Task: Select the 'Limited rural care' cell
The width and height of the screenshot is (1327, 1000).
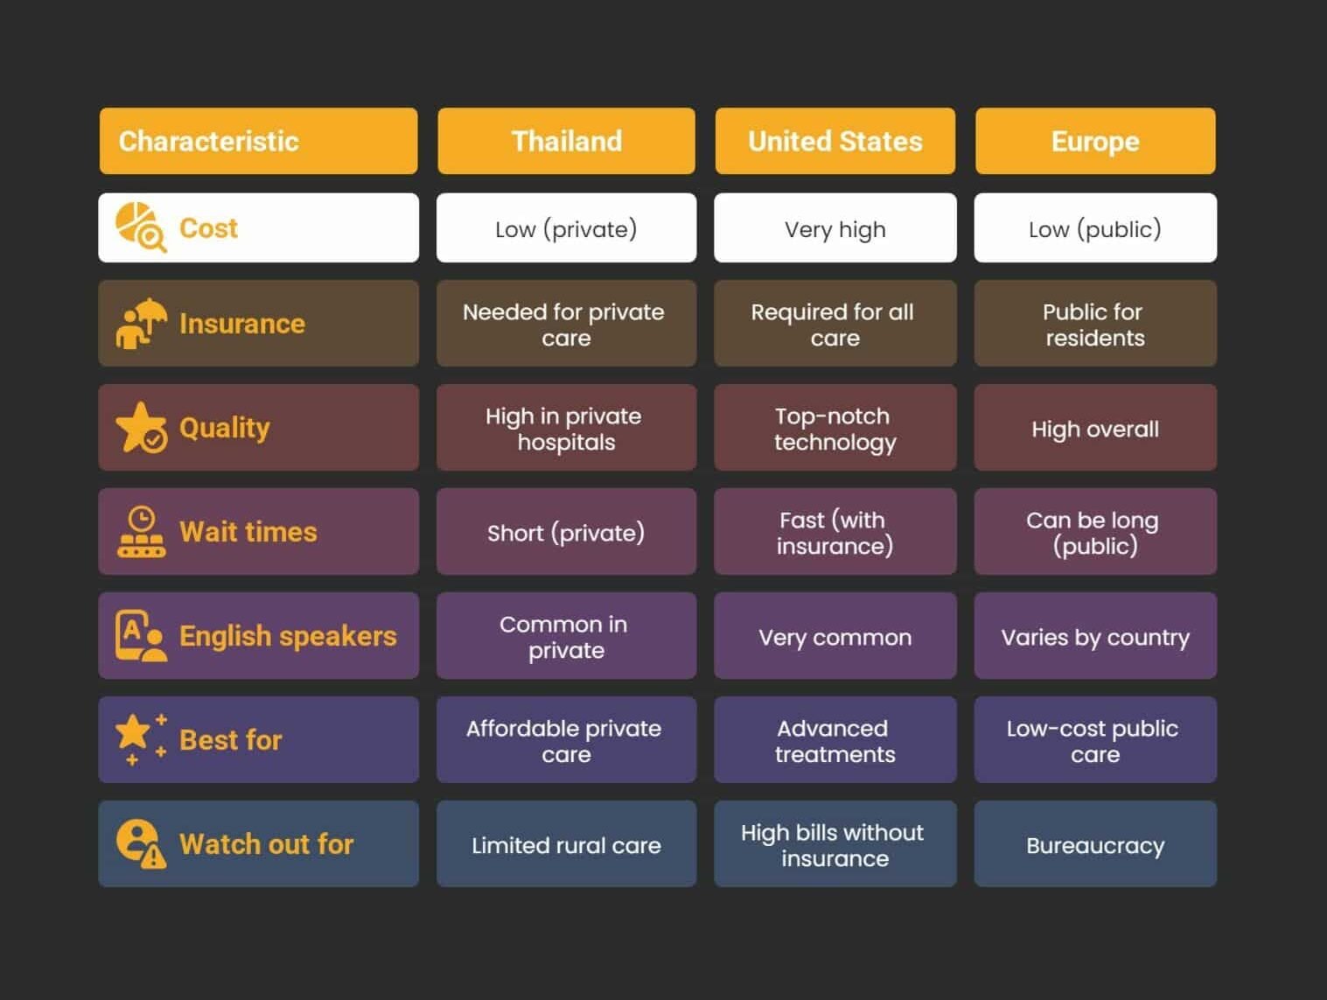Action: tap(566, 843)
